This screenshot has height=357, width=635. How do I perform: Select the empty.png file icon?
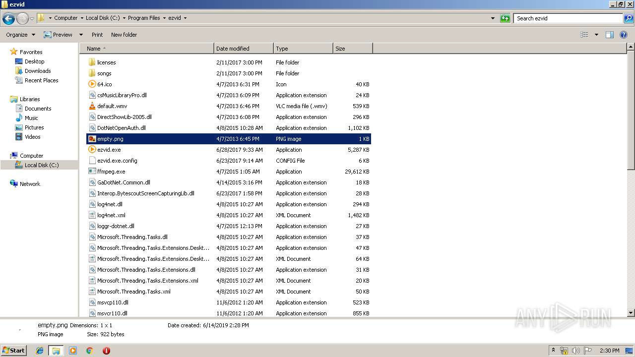(x=92, y=139)
